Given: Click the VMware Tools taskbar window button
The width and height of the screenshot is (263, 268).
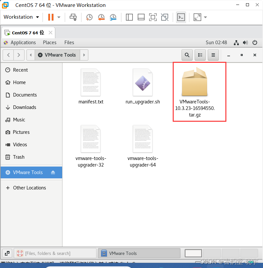Looking at the screenshot, I should [139, 253].
